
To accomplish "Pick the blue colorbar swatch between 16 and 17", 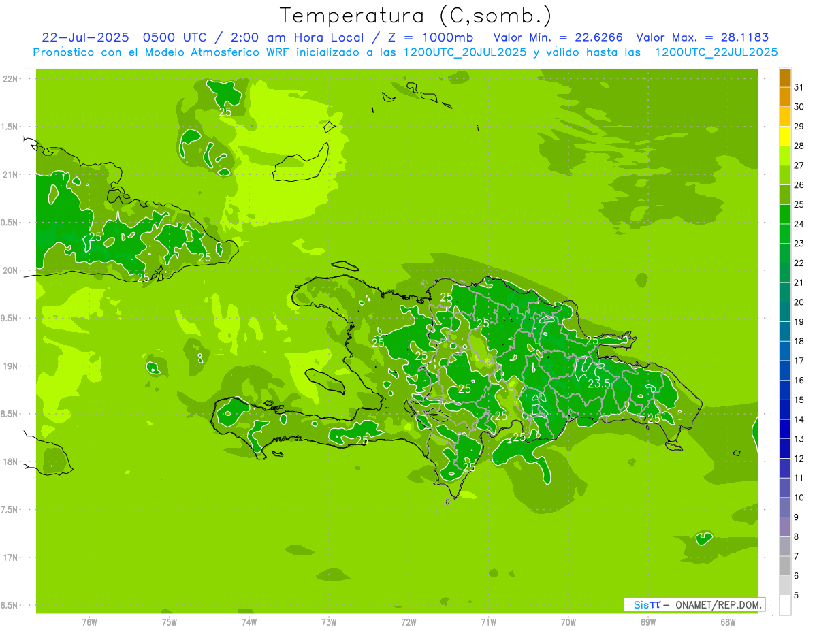I will point(785,370).
